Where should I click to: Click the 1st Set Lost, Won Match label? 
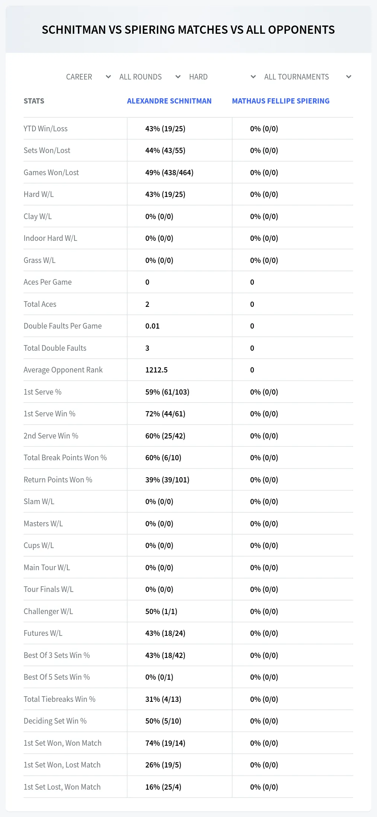pos(62,787)
